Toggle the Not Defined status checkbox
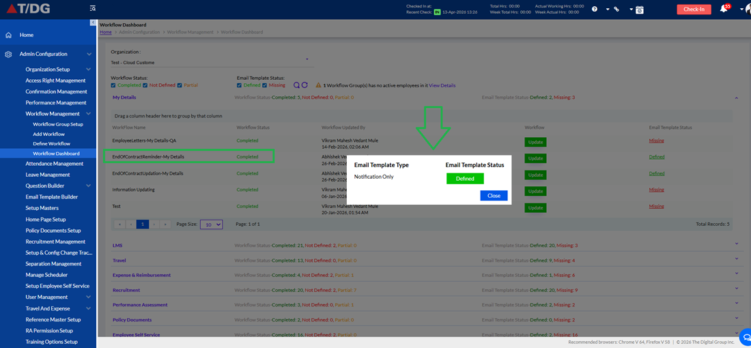 click(145, 85)
